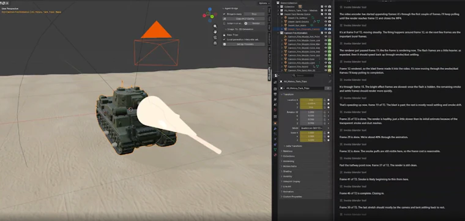Open the View Layer properties tab icon
465x221 pixels.
pos(275,99)
